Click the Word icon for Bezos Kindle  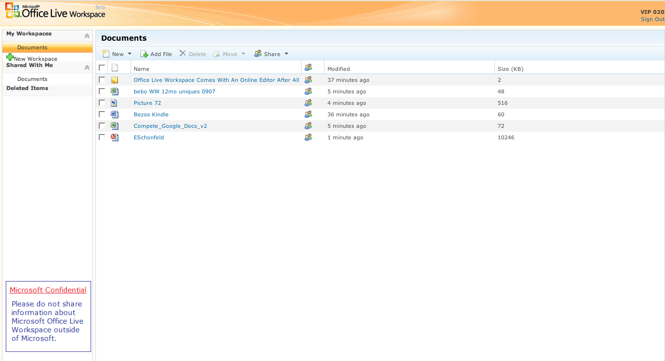point(115,114)
